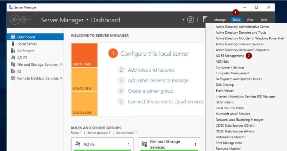Select Active Directory Administrative Center
The image size is (287, 151).
click(242, 27)
